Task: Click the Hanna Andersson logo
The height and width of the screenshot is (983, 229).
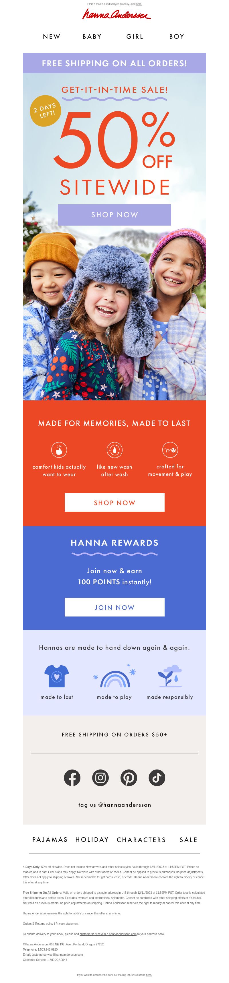Action: point(117,14)
